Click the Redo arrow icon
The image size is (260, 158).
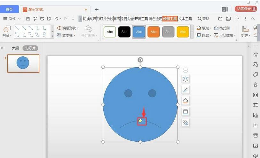(66, 19)
